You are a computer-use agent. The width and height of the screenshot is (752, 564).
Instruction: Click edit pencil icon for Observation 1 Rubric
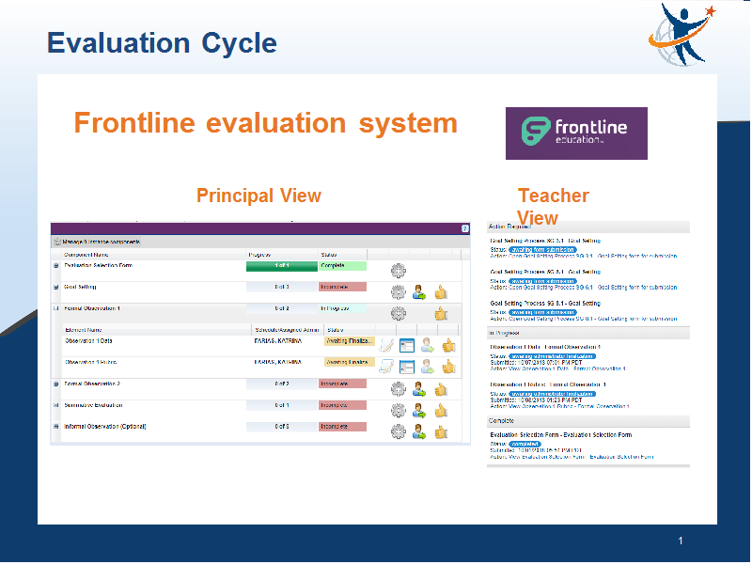pyautogui.click(x=386, y=367)
